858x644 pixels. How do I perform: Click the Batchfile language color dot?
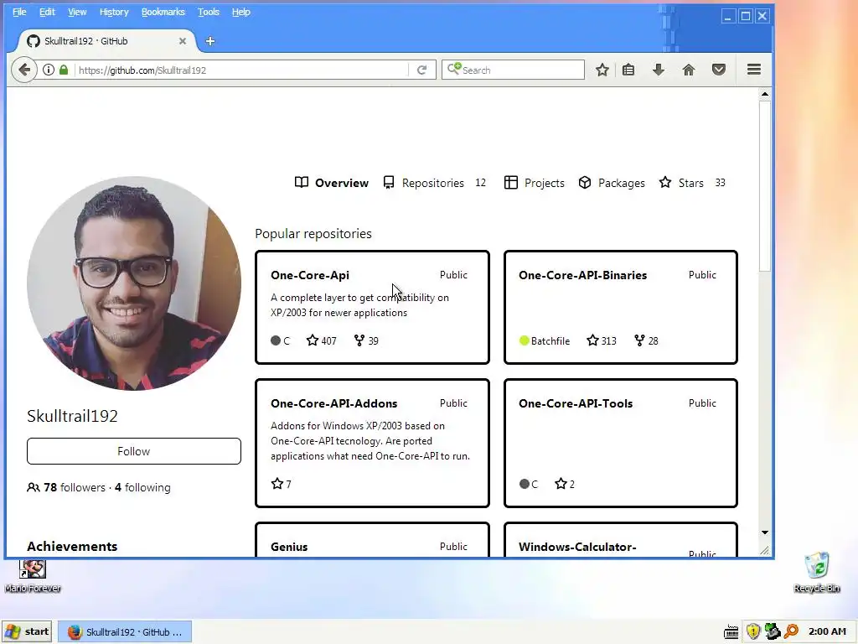tap(524, 340)
